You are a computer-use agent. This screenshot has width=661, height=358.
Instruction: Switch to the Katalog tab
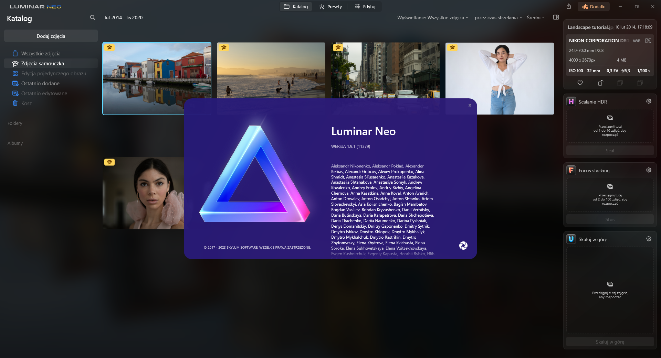coord(296,7)
